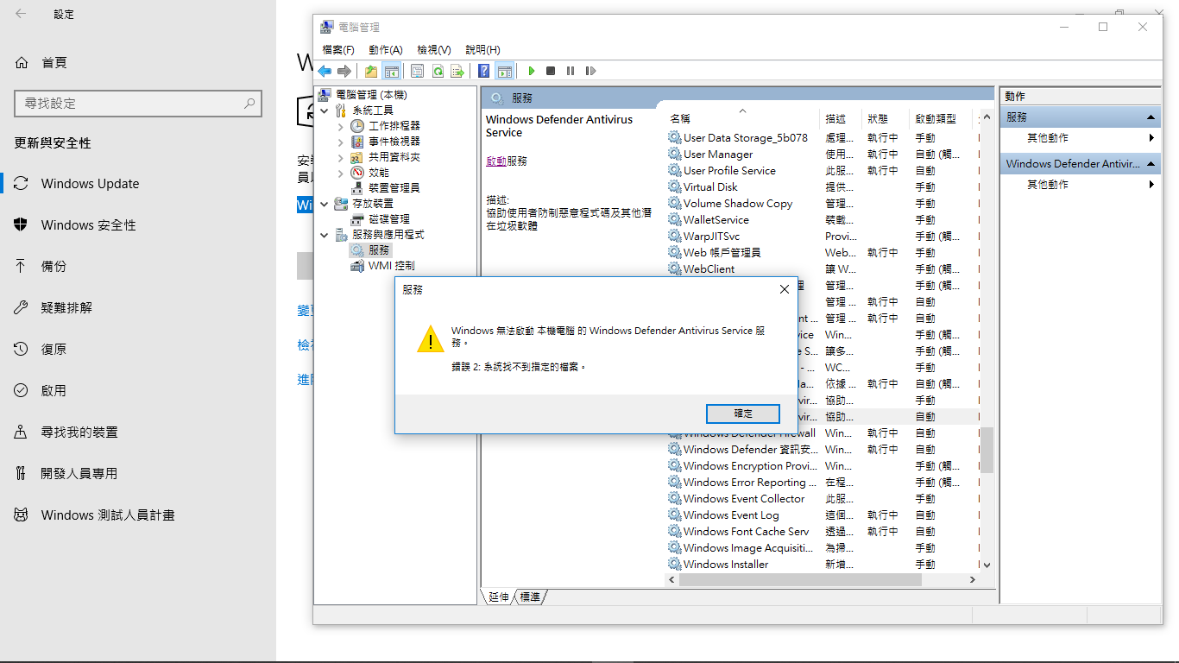Screen dimensions: 1179x663
Task: Click the Up One Level folder icon
Action: point(371,71)
